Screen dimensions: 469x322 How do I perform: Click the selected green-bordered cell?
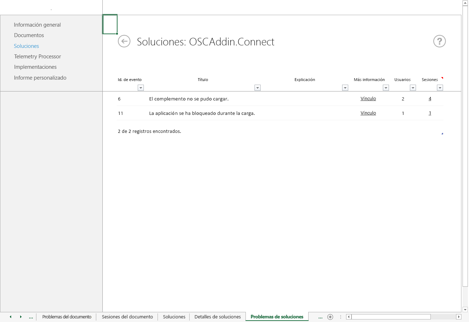point(110,24)
